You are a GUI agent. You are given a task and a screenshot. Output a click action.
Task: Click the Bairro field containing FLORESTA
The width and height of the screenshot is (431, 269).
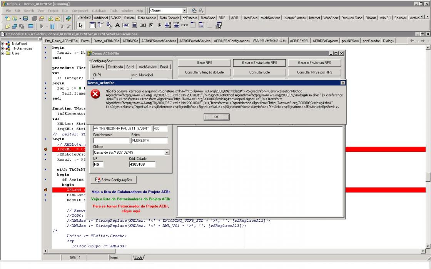click(x=150, y=141)
